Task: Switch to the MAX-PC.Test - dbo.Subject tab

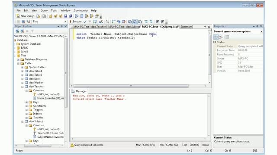Action: click(124, 27)
